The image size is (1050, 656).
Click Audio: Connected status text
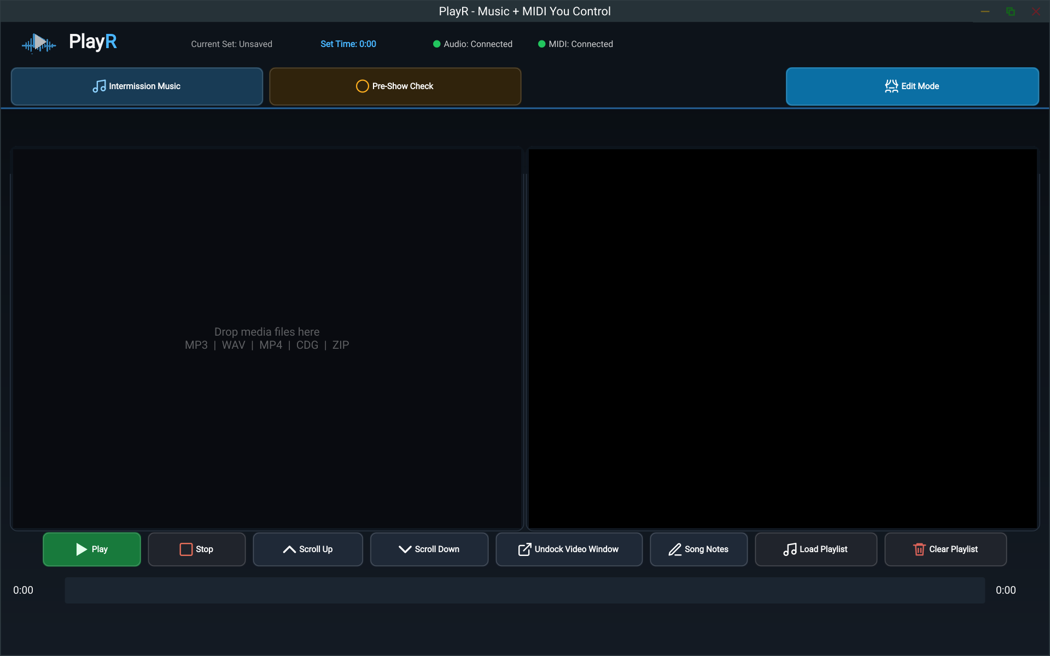point(478,44)
